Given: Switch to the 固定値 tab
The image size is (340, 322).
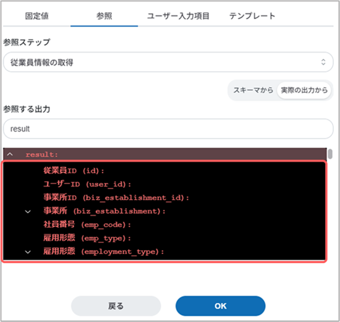Looking at the screenshot, I should (37, 16).
